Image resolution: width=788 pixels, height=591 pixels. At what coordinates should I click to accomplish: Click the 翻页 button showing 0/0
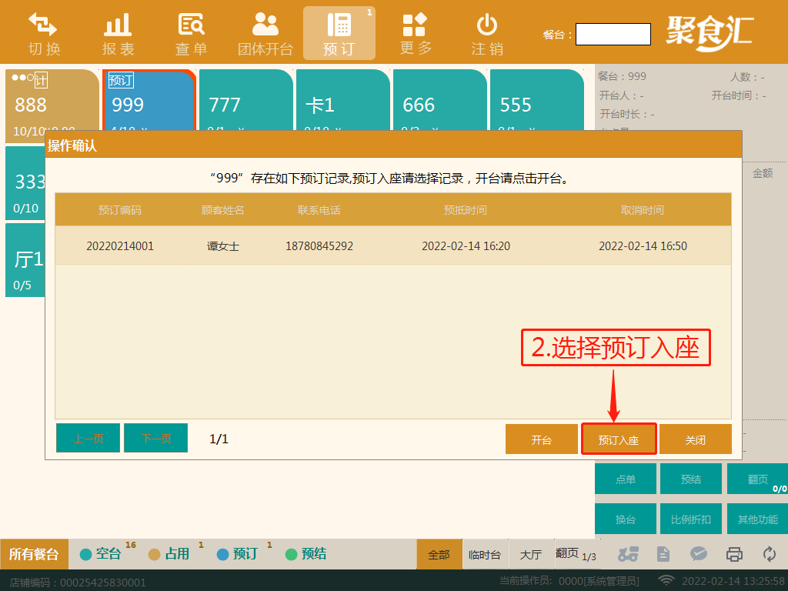[757, 479]
